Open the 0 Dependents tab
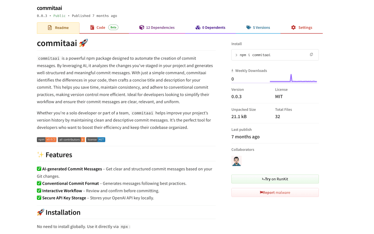This screenshot has width=374, height=234. 210,27
